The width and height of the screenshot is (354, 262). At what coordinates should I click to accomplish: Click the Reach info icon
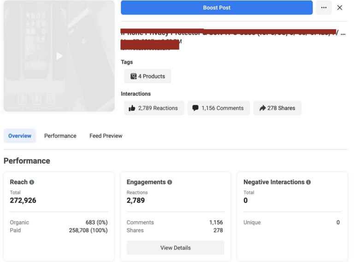pos(32,182)
